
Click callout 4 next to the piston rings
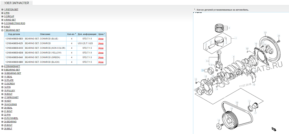click(229, 28)
